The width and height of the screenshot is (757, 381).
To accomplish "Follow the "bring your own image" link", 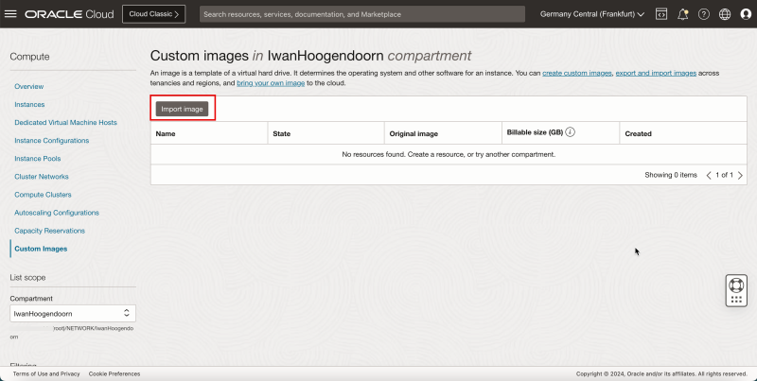I will 270,83.
